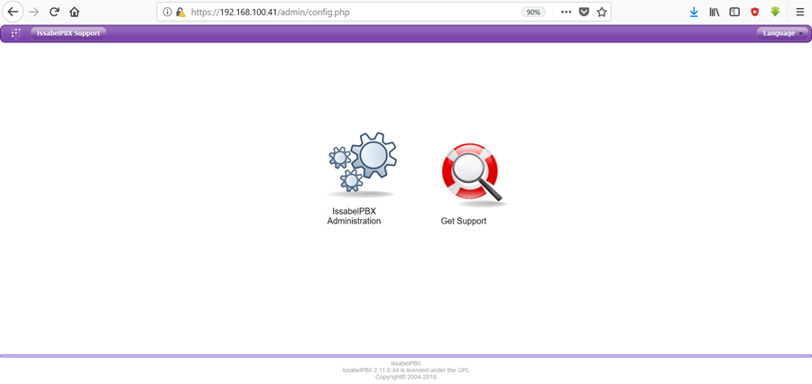Open the Firefox hamburger menu

(799, 12)
